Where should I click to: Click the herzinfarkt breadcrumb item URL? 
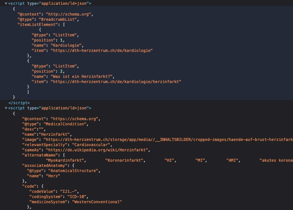[116, 81]
